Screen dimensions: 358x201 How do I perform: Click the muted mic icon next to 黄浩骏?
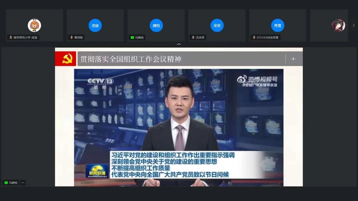click(x=72, y=37)
